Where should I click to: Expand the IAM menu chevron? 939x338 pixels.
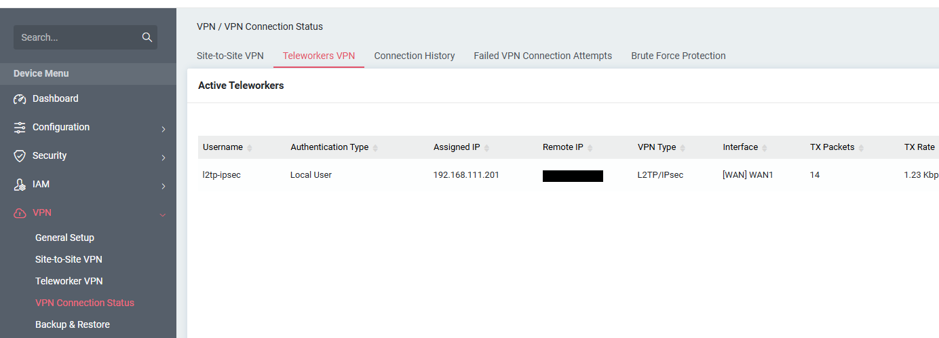coord(163,186)
